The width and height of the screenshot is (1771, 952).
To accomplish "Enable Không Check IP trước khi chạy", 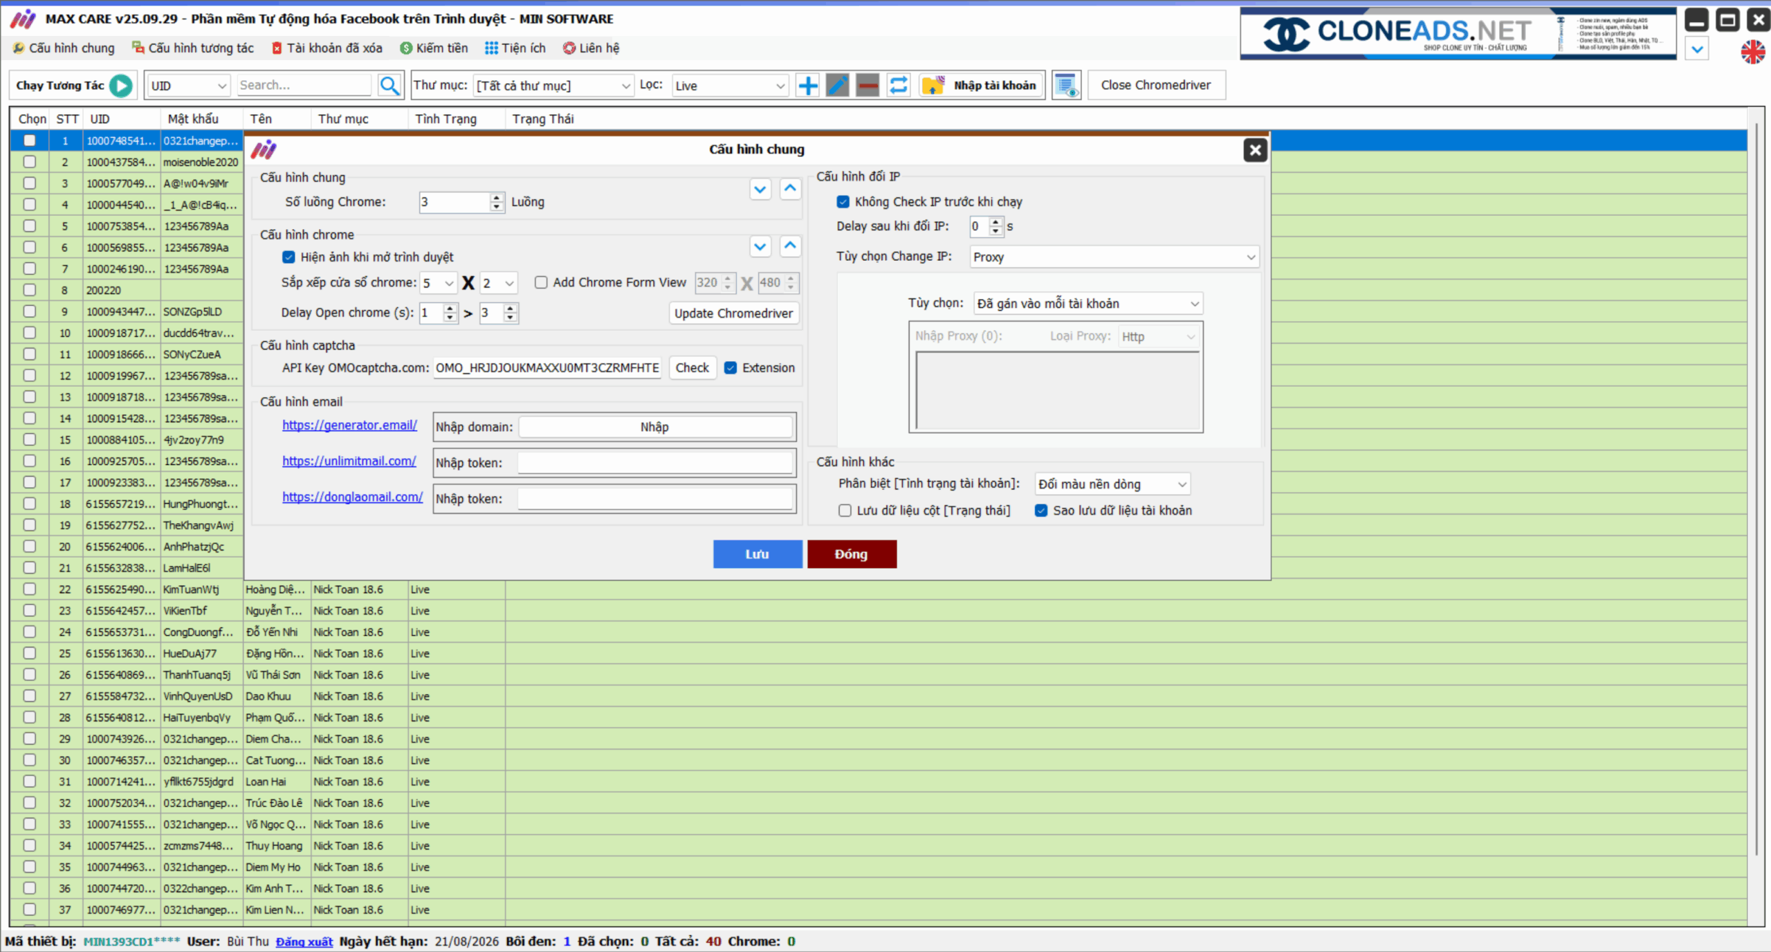I will 843,201.
